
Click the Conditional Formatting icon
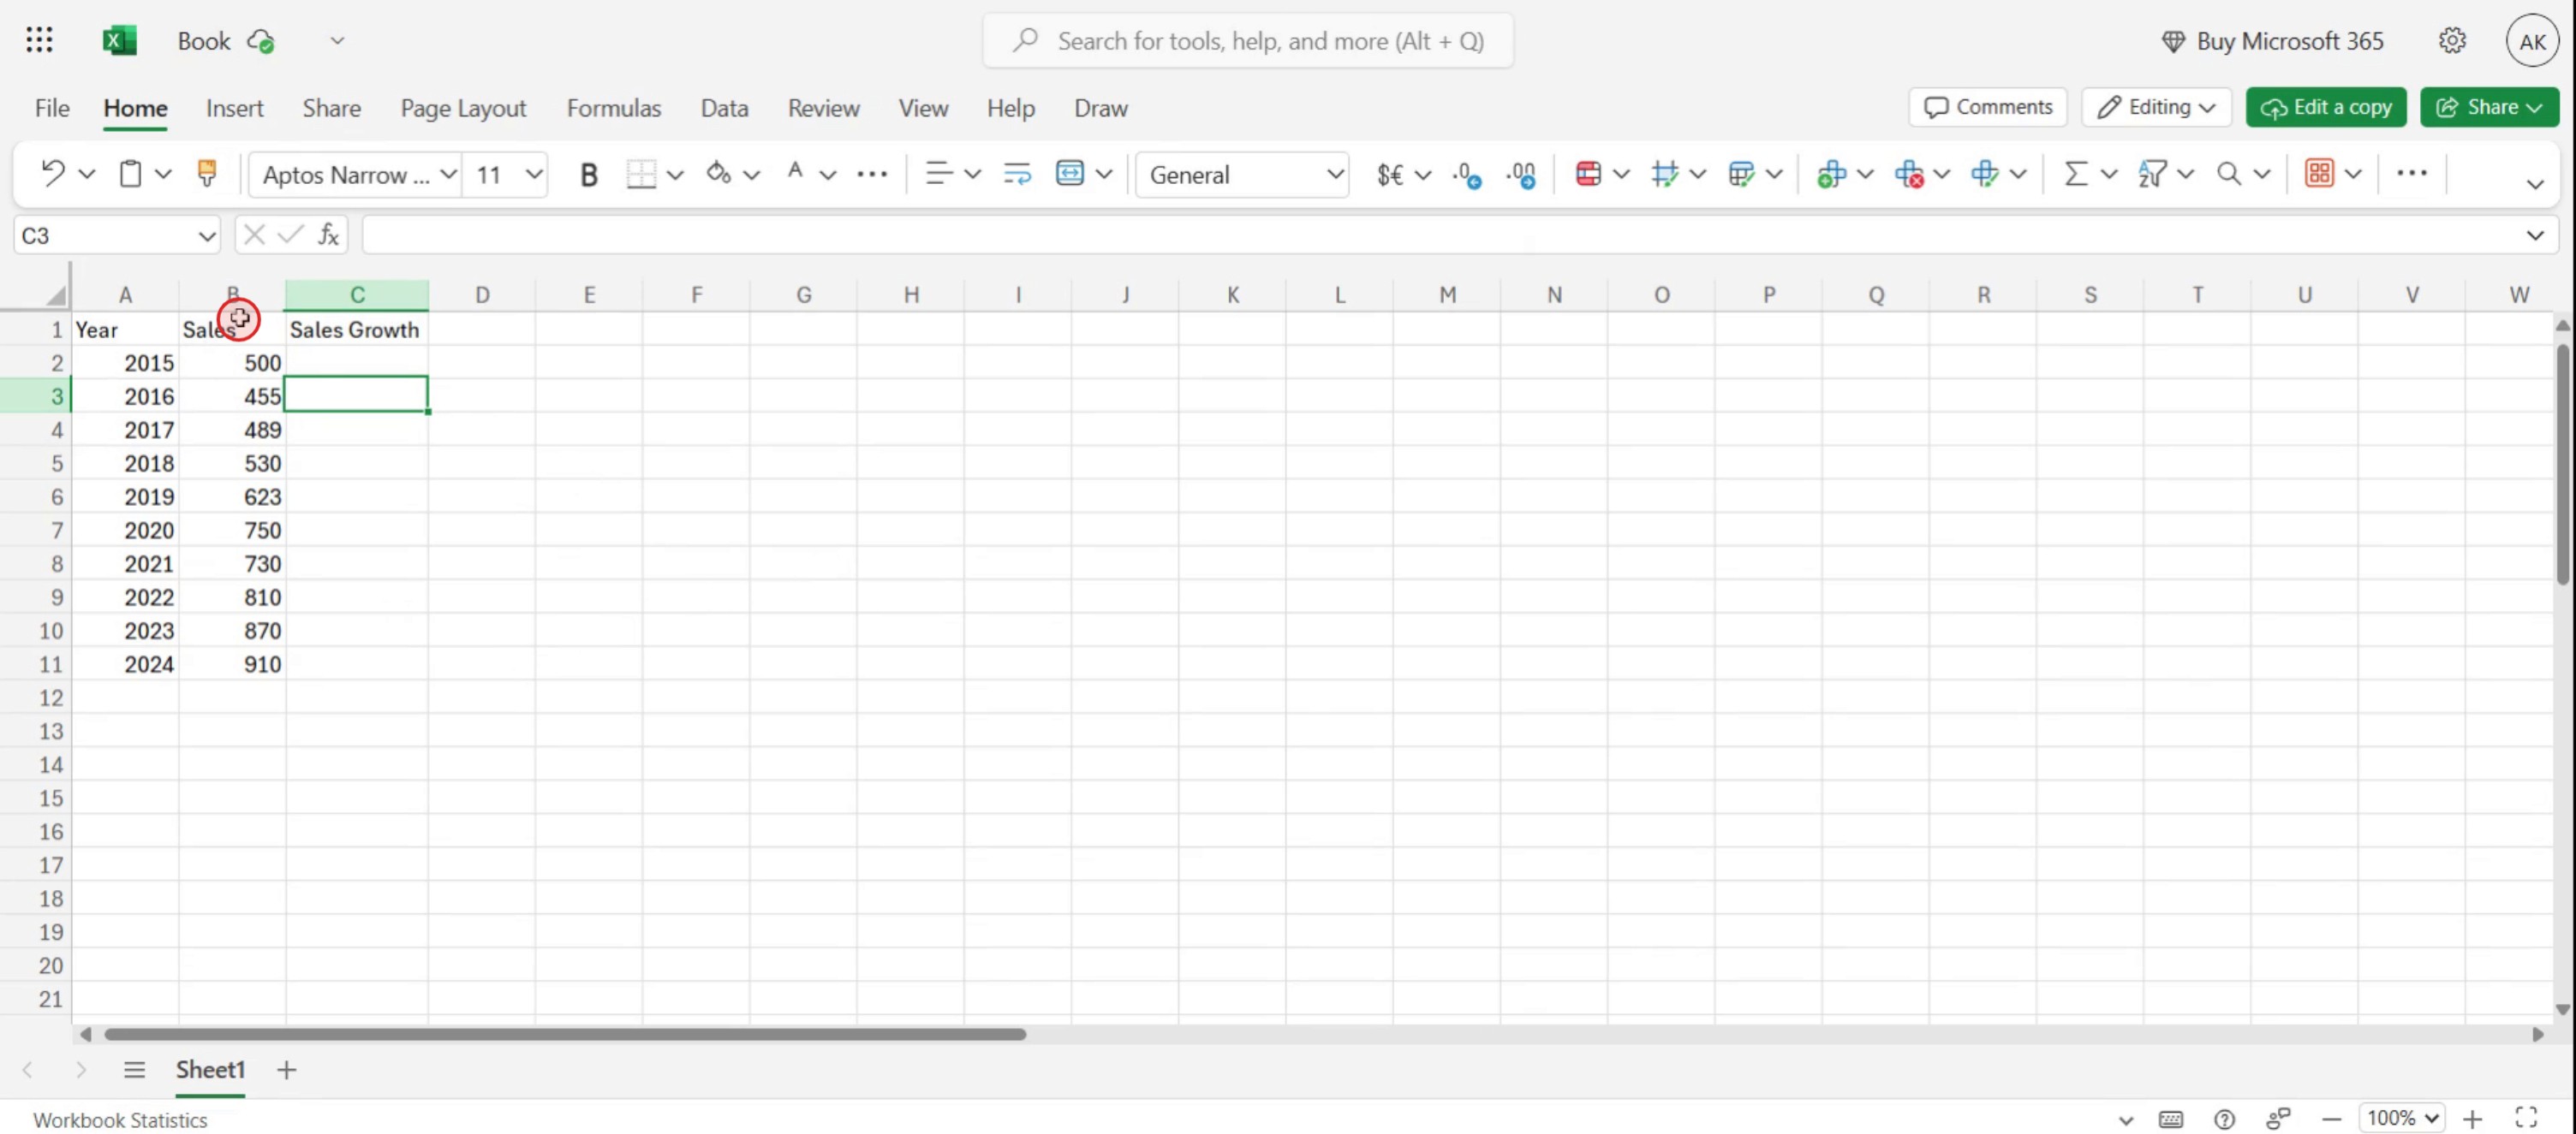pos(1587,174)
